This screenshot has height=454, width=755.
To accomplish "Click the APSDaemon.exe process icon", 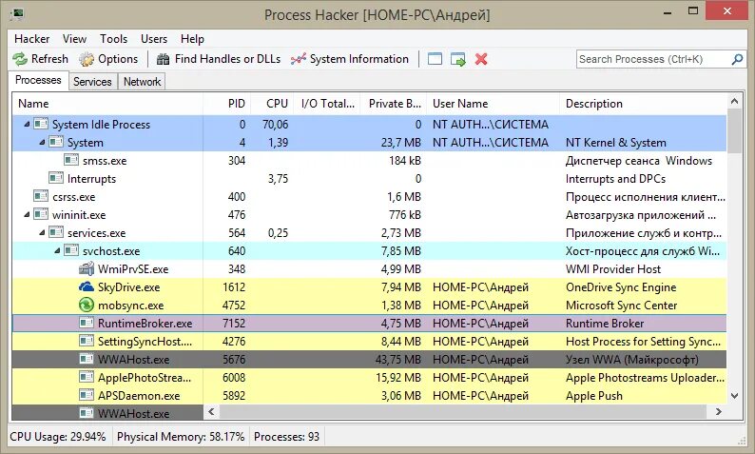I will (87, 395).
